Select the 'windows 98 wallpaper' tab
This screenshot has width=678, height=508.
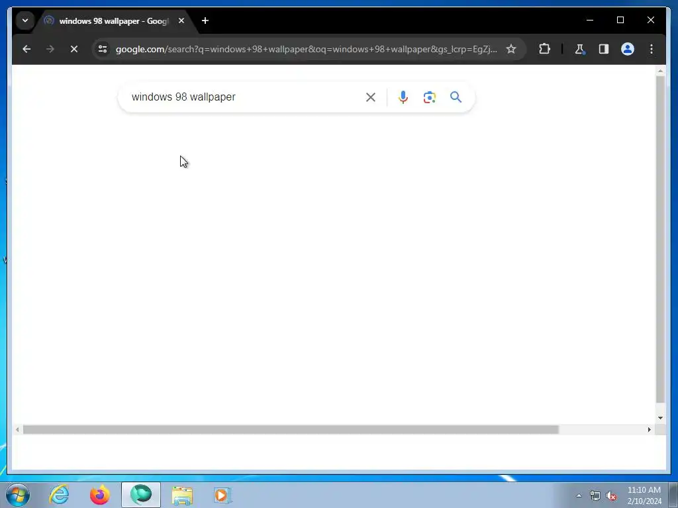113,21
